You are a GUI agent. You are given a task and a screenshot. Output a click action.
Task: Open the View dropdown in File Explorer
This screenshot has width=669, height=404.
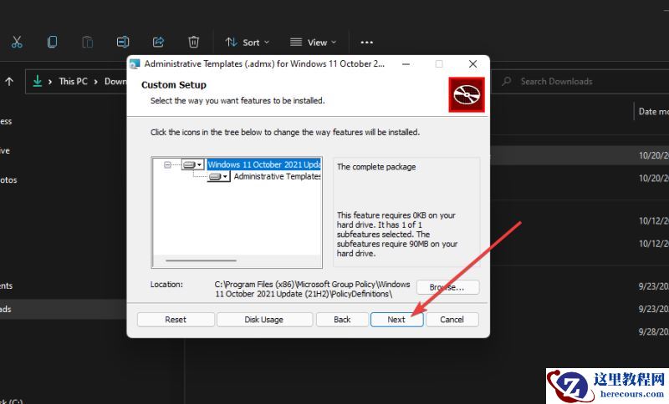pyautogui.click(x=313, y=42)
